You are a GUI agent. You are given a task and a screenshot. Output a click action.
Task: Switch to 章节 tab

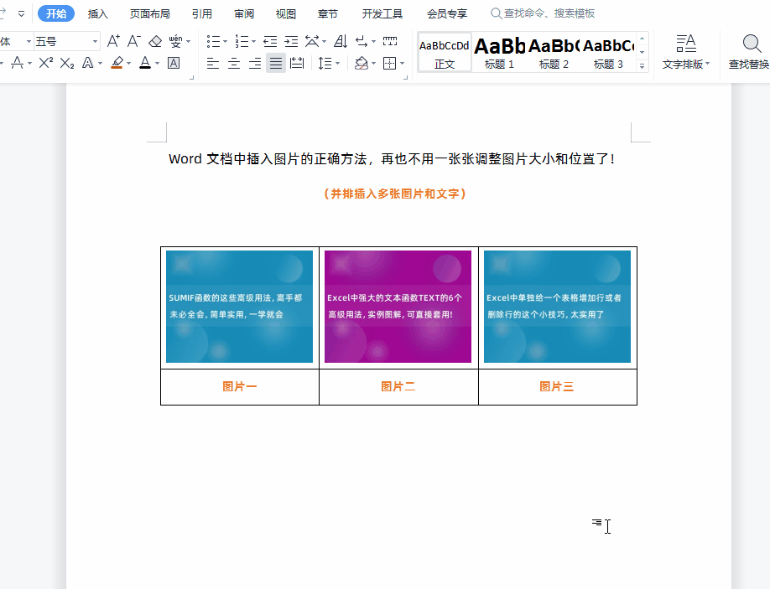click(x=328, y=13)
